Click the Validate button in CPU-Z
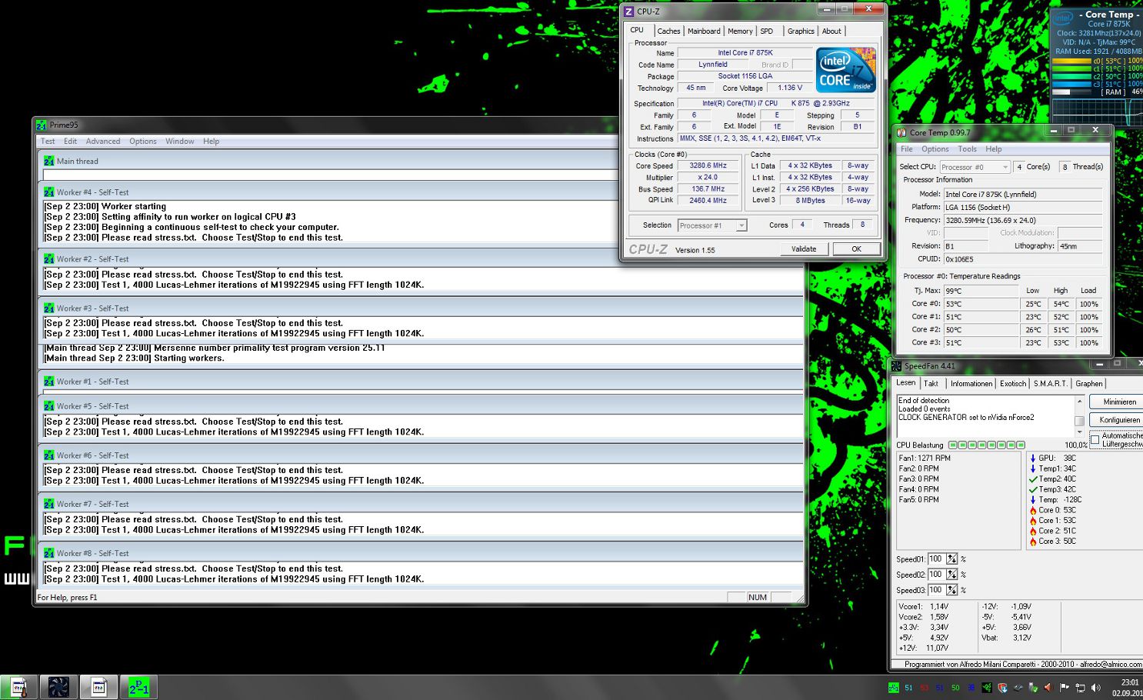This screenshot has height=700, width=1143. 804,249
